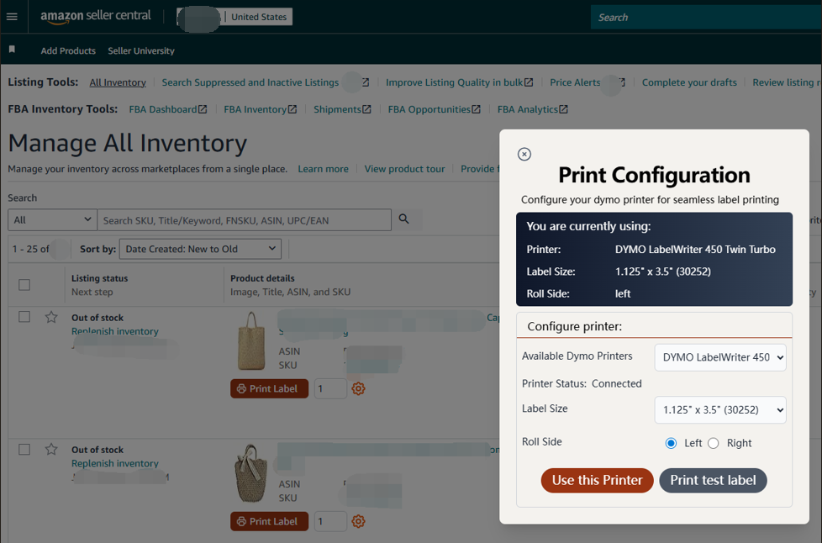Open print settings gear for second product
Screen dimensions: 822x543
pyautogui.click(x=358, y=521)
